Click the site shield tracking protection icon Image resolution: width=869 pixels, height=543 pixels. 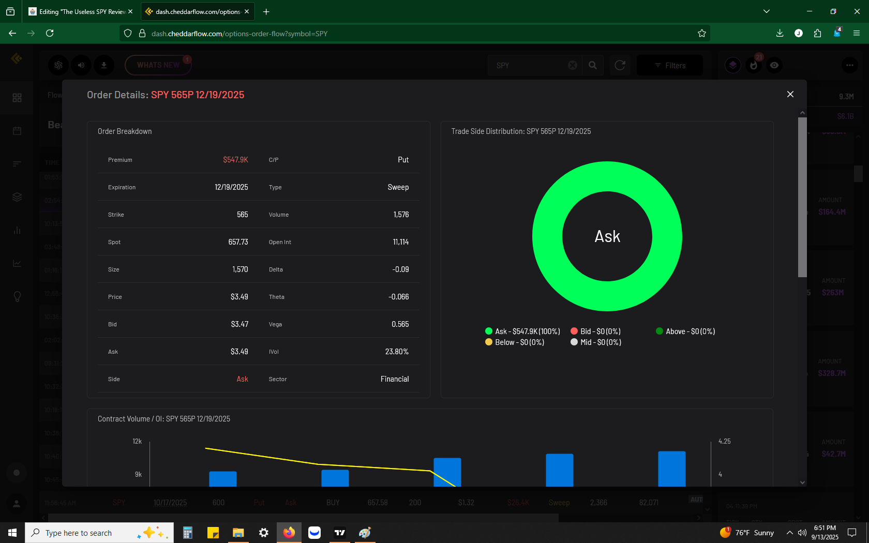click(x=128, y=33)
